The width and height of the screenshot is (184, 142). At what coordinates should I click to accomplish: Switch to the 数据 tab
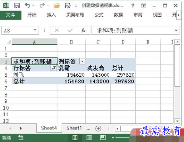(118, 15)
